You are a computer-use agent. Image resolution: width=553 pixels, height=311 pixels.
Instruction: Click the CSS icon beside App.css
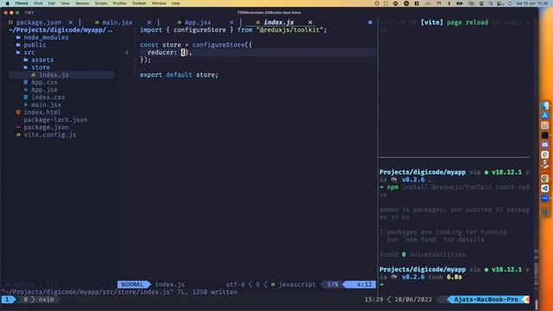pyautogui.click(x=26, y=82)
